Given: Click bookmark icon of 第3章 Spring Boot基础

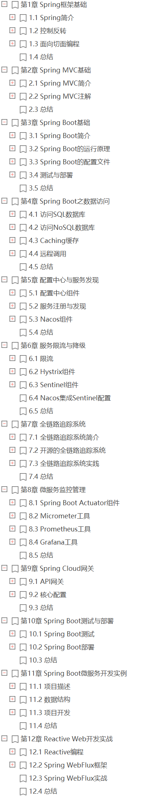Looking at the screenshot, I should [x=15, y=123].
